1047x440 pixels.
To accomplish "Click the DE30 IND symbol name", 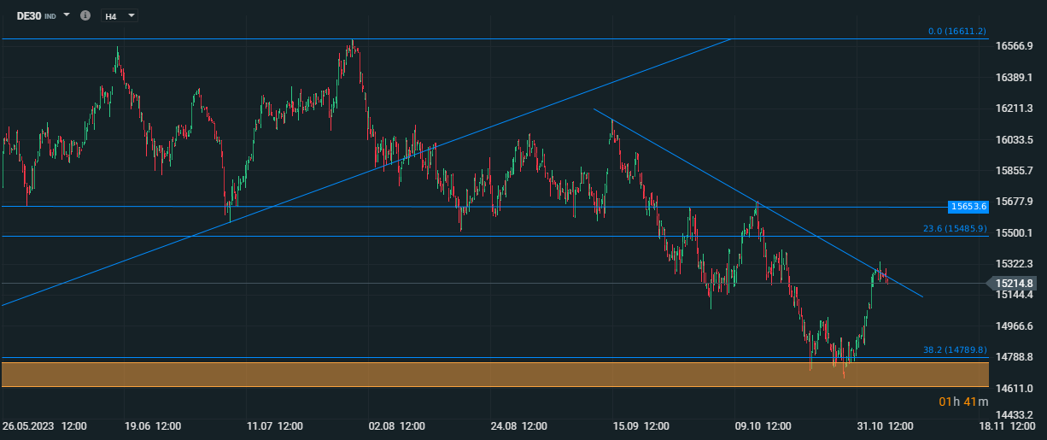I will 37,15.
